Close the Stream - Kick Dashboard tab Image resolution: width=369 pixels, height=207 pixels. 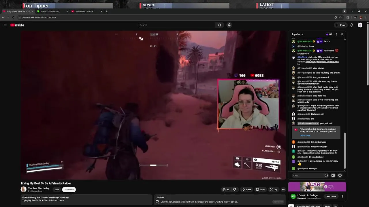pos(67,11)
